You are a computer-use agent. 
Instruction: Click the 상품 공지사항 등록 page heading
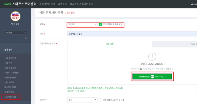(x=51, y=13)
